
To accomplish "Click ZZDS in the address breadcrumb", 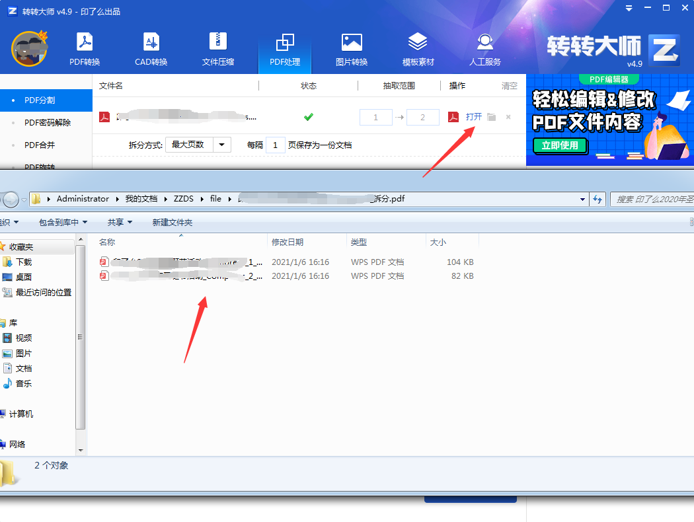I will 184,199.
